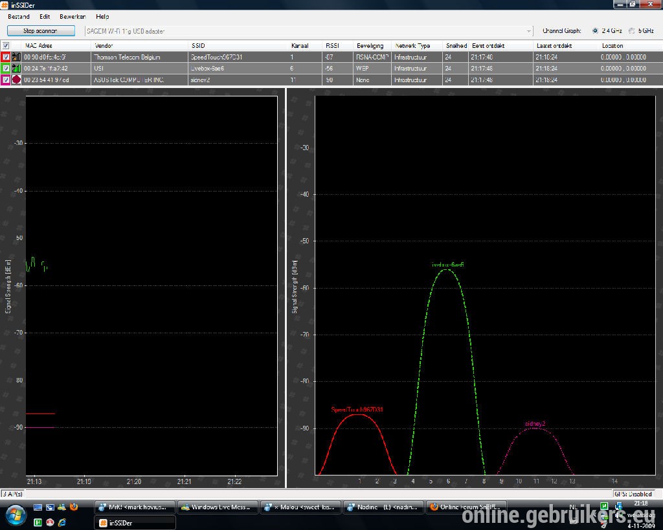
Task: Open Firefox from quick launch bar
Action: point(74,507)
